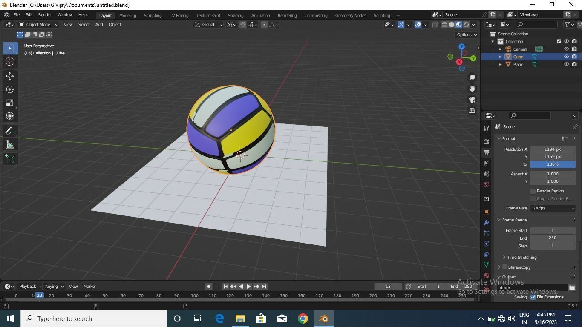The height and width of the screenshot is (327, 582).
Task: Click the Options button in viewport
Action: pos(467,35)
